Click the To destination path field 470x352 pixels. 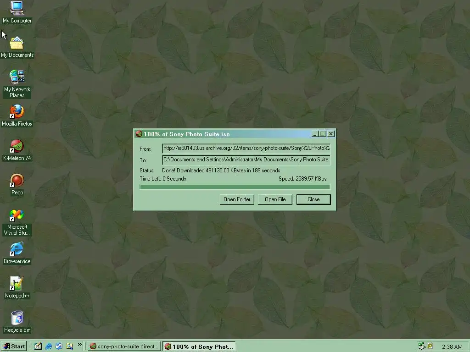point(246,159)
